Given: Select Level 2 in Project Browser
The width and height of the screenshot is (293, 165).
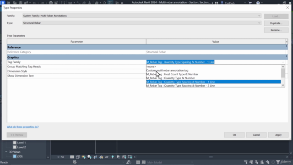Looking at the screenshot, I should coord(22,147).
